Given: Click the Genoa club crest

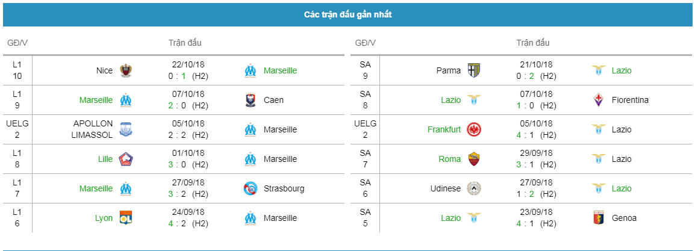Looking at the screenshot, I should point(599,218).
